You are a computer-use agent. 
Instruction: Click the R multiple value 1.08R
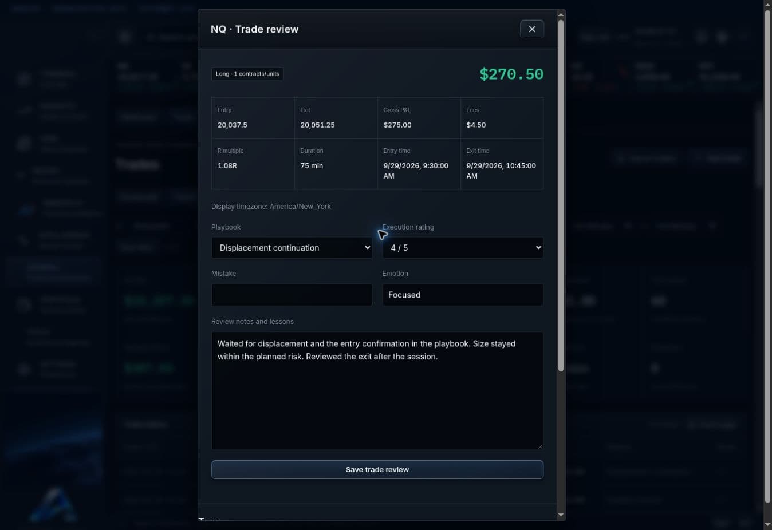coord(227,165)
